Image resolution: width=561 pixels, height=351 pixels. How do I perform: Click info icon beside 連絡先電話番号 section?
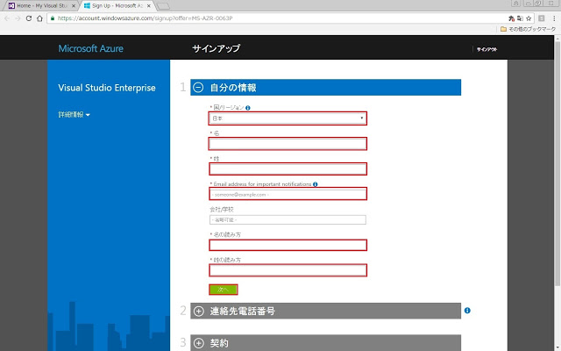pyautogui.click(x=467, y=311)
